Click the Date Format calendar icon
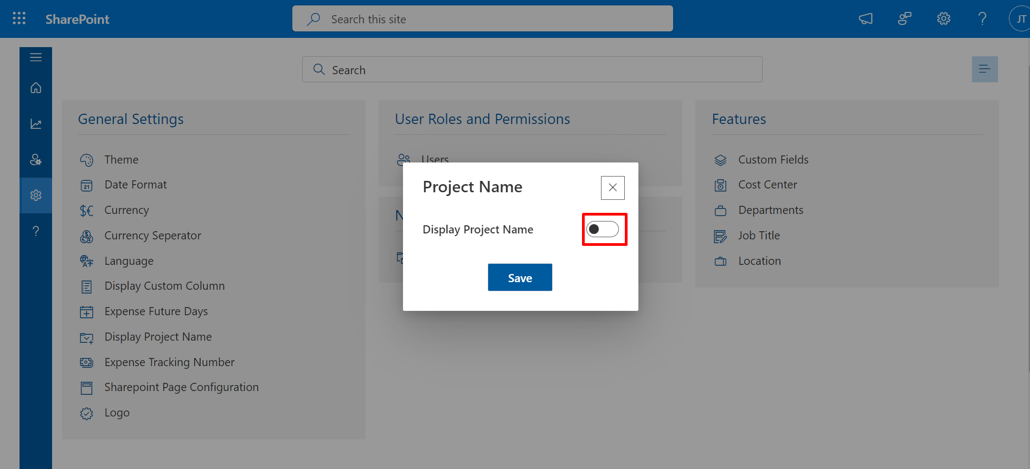Image resolution: width=1030 pixels, height=469 pixels. (x=87, y=186)
